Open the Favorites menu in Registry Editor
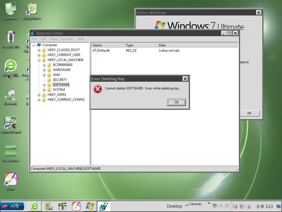The width and height of the screenshot is (282, 212). tap(67, 39)
